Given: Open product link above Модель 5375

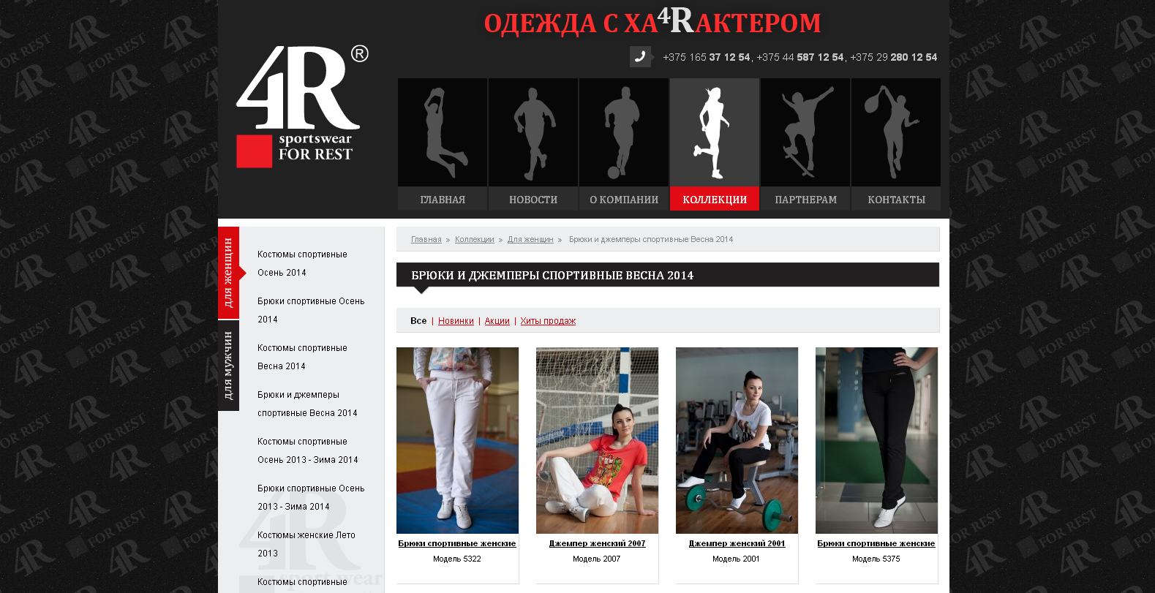Looking at the screenshot, I should pos(876,543).
